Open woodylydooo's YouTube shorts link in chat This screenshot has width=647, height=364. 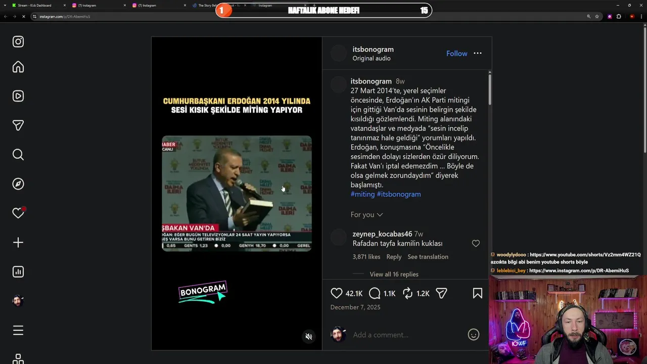coord(585,255)
